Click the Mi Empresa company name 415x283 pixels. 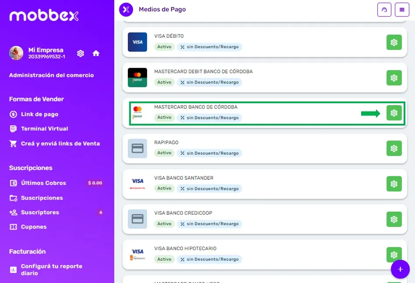46,50
